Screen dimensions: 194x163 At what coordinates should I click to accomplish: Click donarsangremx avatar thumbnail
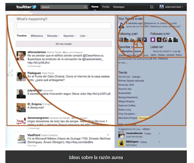click(21, 121)
